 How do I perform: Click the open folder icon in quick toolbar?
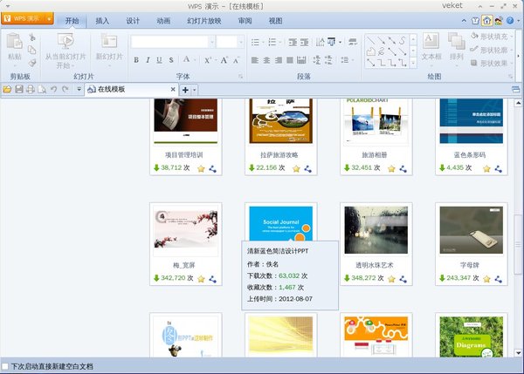click(x=8, y=90)
